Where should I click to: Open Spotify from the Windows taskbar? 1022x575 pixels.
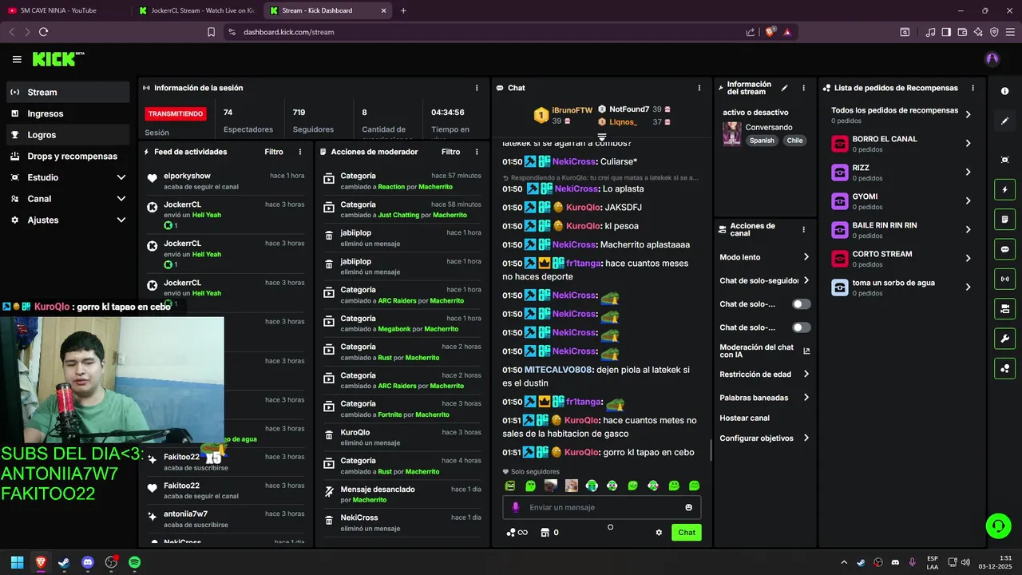(135, 562)
